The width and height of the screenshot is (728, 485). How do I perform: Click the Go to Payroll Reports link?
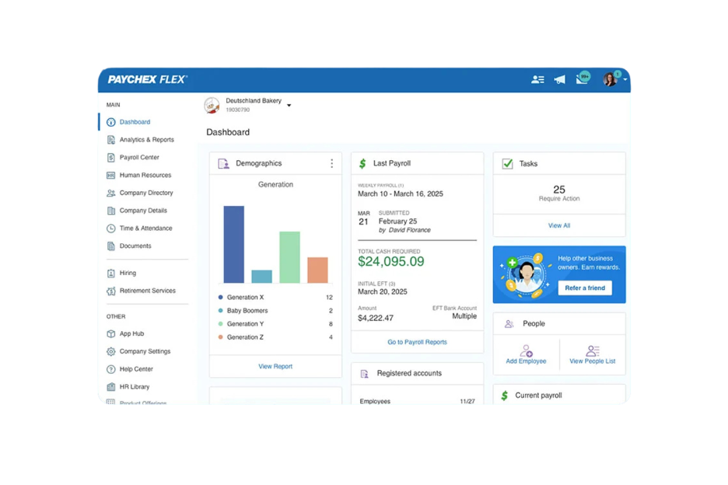tap(417, 342)
